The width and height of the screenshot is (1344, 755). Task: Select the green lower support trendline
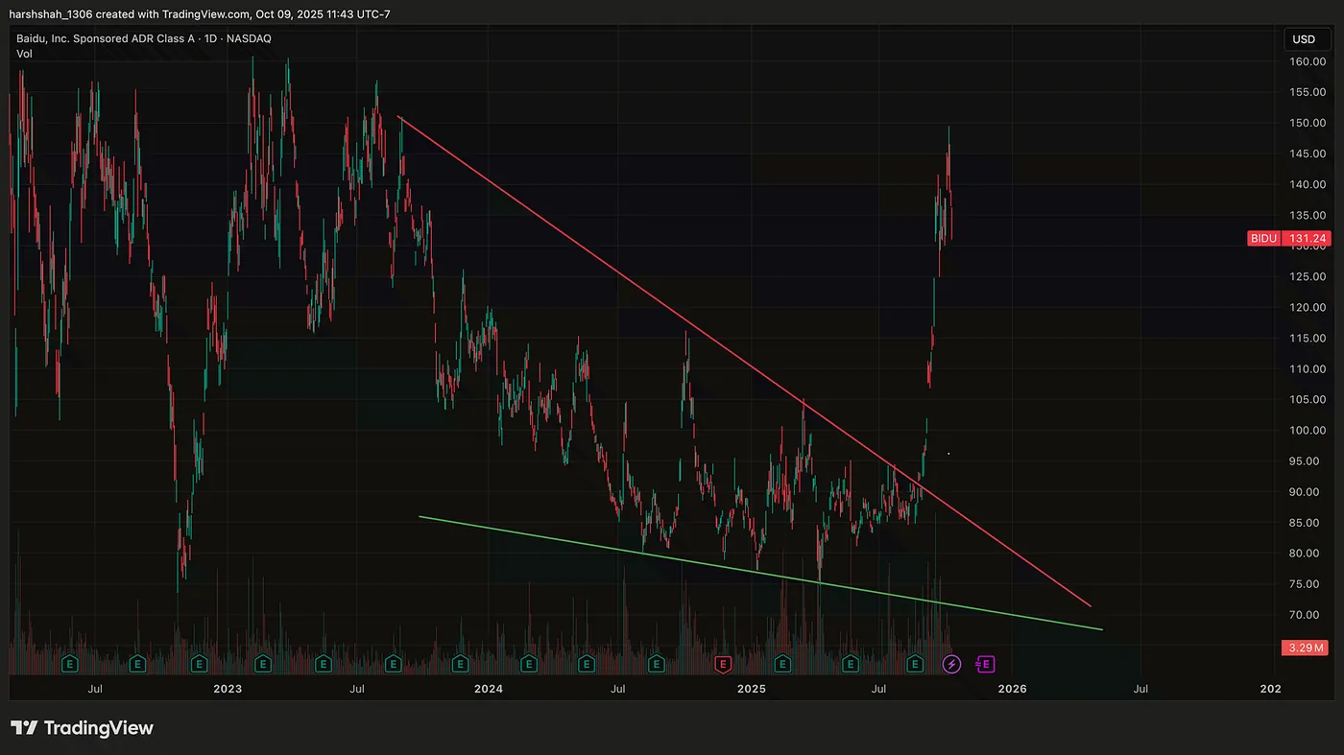coord(760,573)
